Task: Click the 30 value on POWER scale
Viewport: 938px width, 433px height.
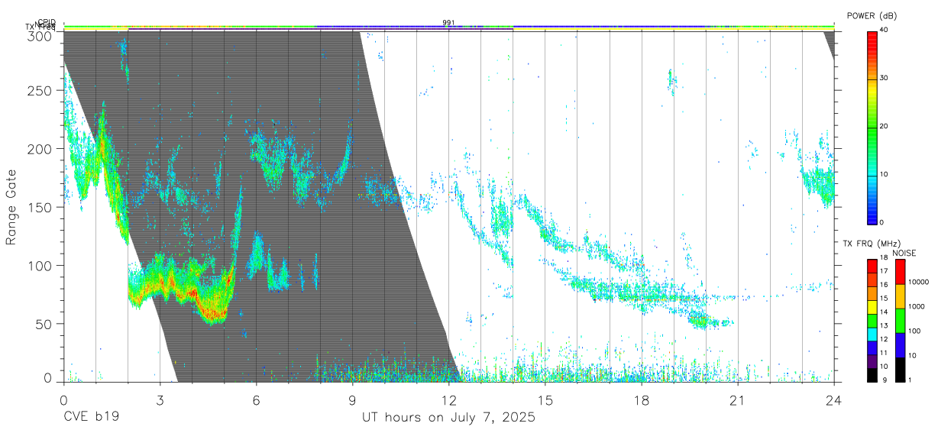Action: coord(885,79)
